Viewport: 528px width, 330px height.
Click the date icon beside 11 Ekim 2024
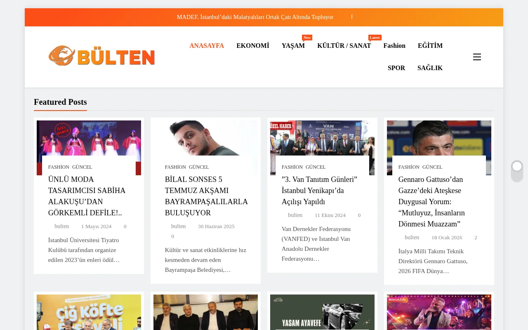point(311,215)
